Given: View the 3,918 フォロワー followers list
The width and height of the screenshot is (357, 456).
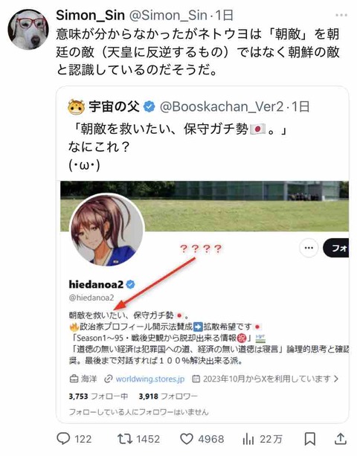Looking at the screenshot, I should tap(168, 396).
